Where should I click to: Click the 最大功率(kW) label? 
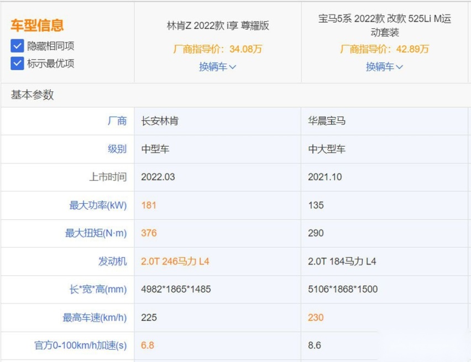(98, 205)
